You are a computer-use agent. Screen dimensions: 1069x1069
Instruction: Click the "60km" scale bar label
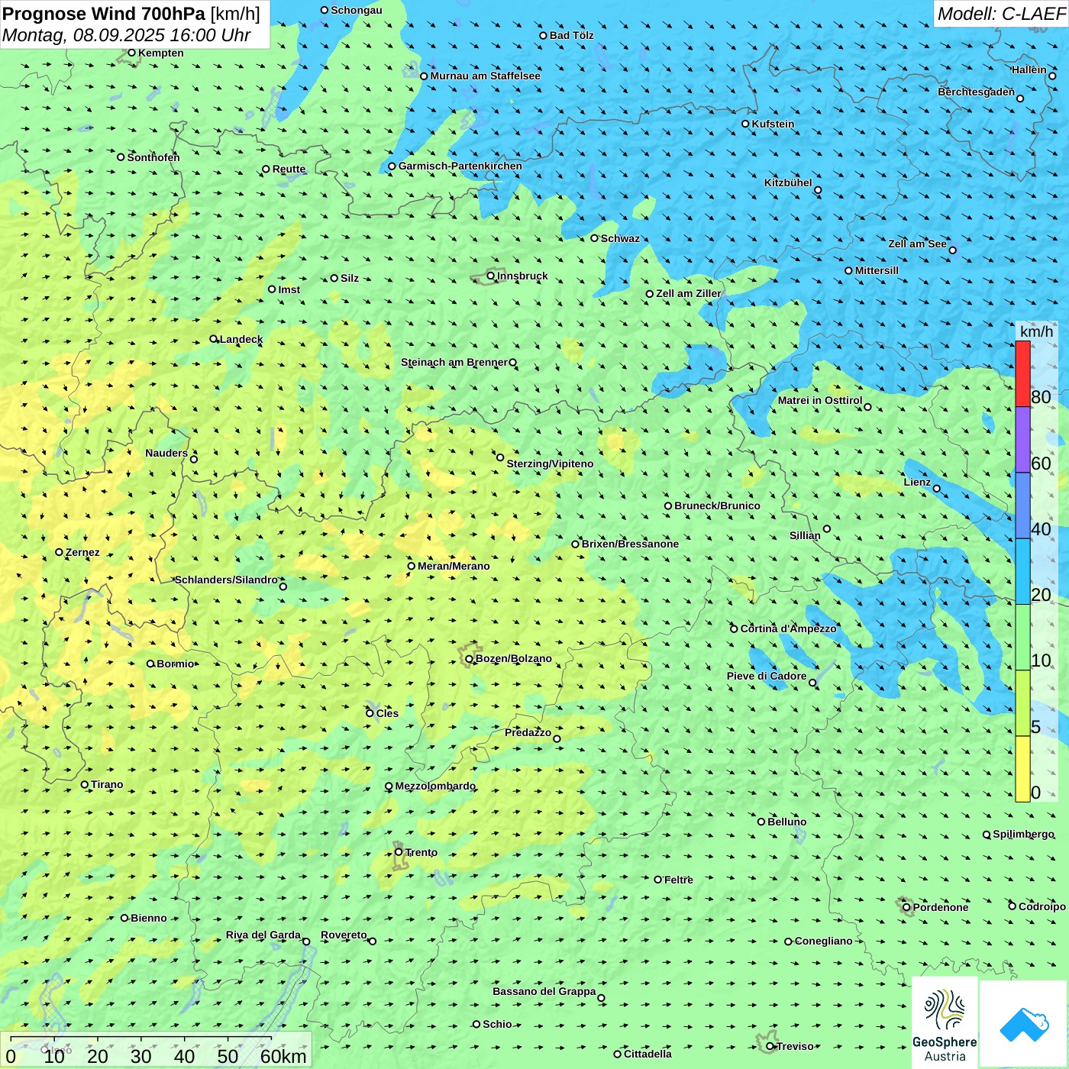coord(283,1056)
